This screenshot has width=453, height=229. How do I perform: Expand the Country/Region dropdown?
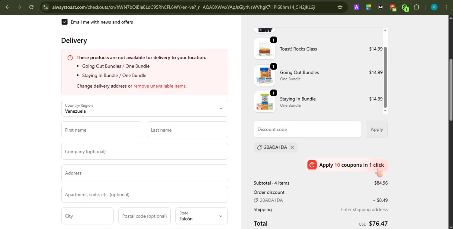[x=144, y=108]
